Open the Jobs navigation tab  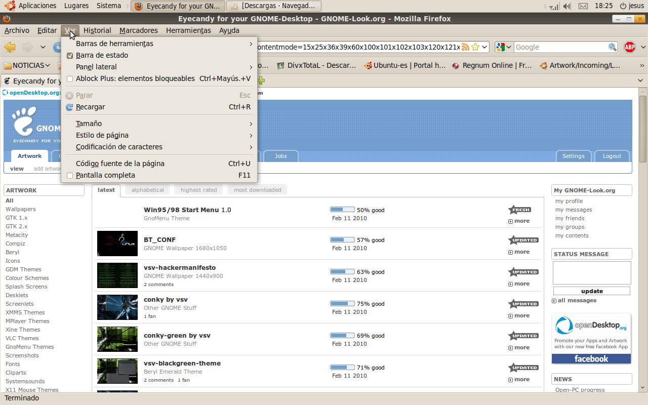[280, 156]
